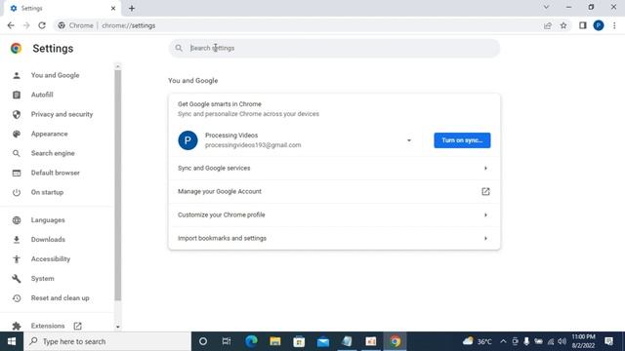Select the Settings tab
The image size is (625, 351).
click(x=62, y=8)
